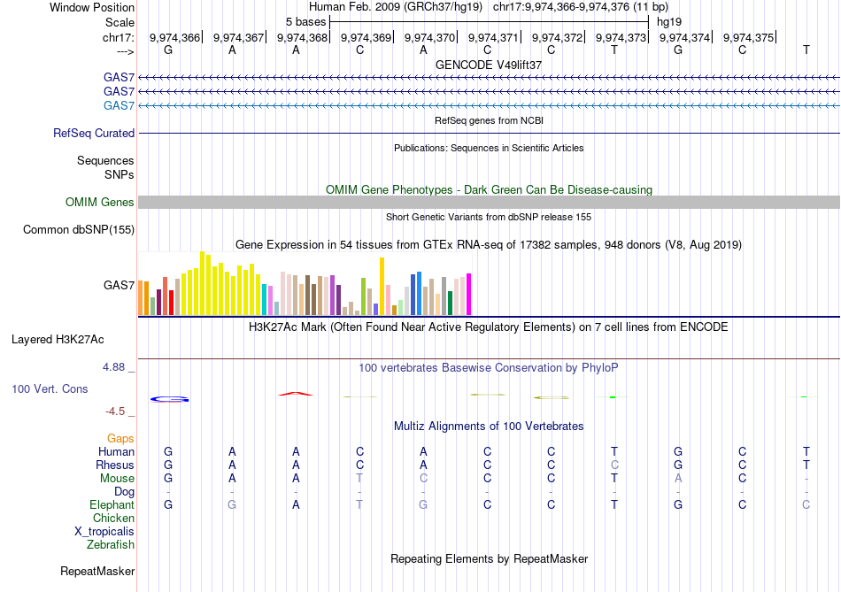Click the 5 bases scale bar
The height and width of the screenshot is (592, 841).
point(490,22)
